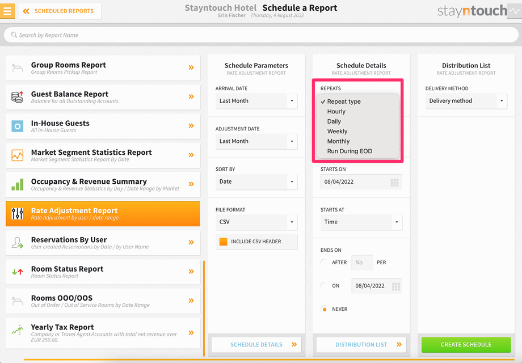
Task: Click the stayntouch logo
Action: (x=472, y=11)
